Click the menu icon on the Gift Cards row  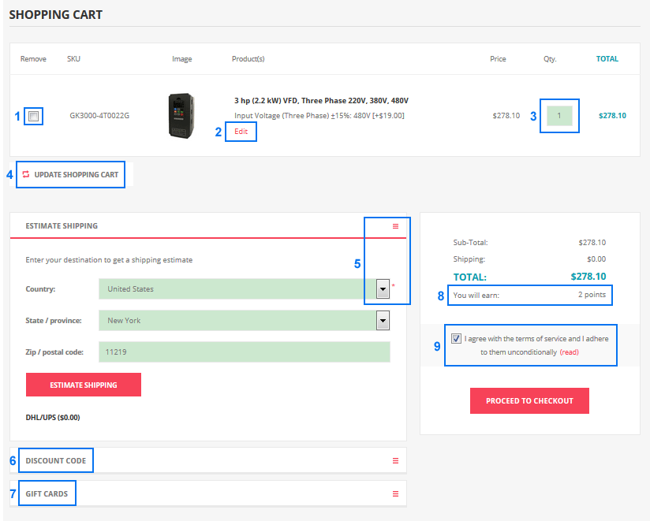(x=395, y=493)
